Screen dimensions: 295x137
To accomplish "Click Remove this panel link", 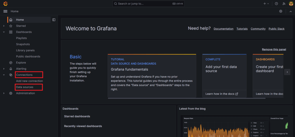I will pyautogui.click(x=274, y=49).
